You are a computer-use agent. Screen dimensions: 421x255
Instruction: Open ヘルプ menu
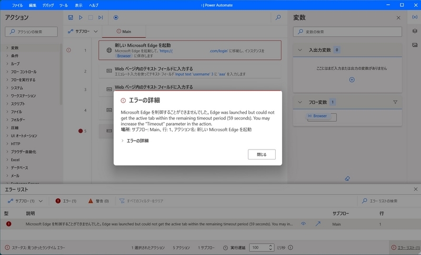[94, 5]
